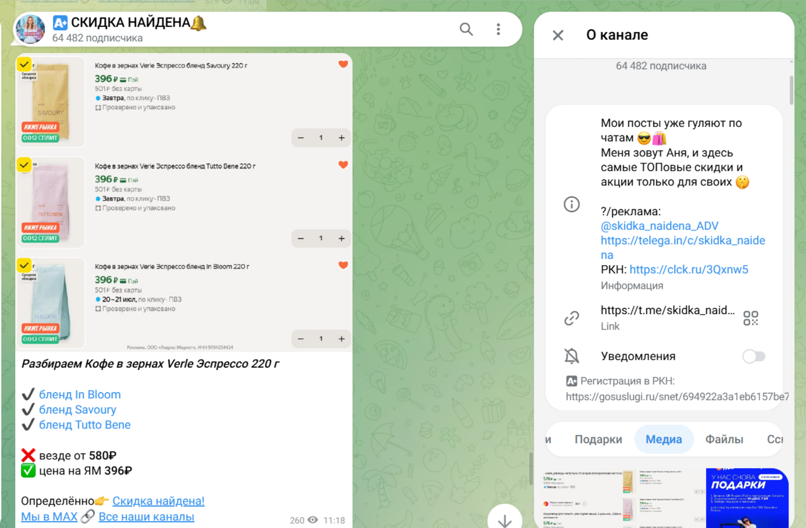Open the бленд Savoury link
Viewport: 806px width, 528px height.
pyautogui.click(x=77, y=409)
